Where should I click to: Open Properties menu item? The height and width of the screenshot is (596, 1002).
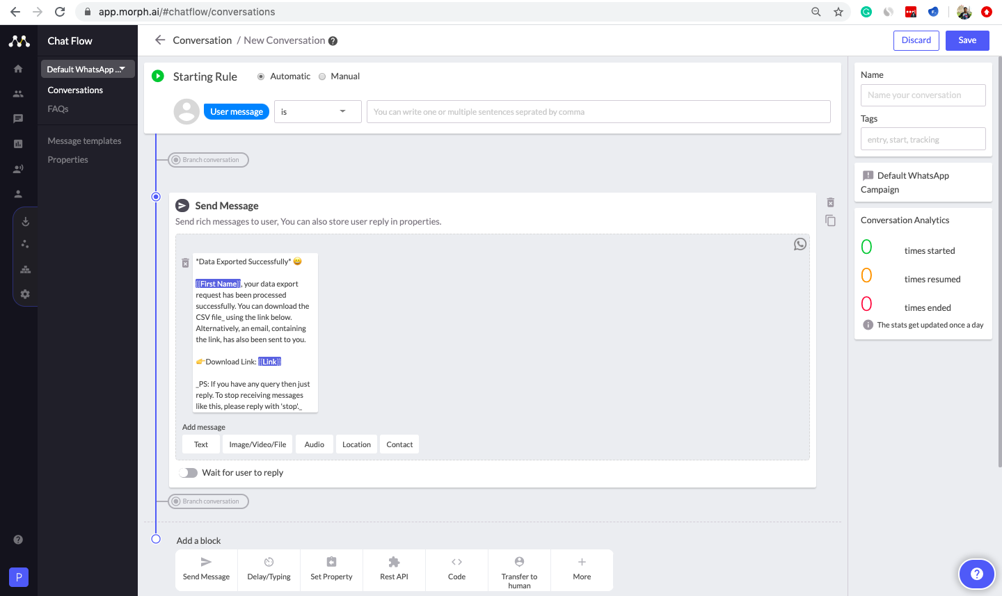click(67, 160)
